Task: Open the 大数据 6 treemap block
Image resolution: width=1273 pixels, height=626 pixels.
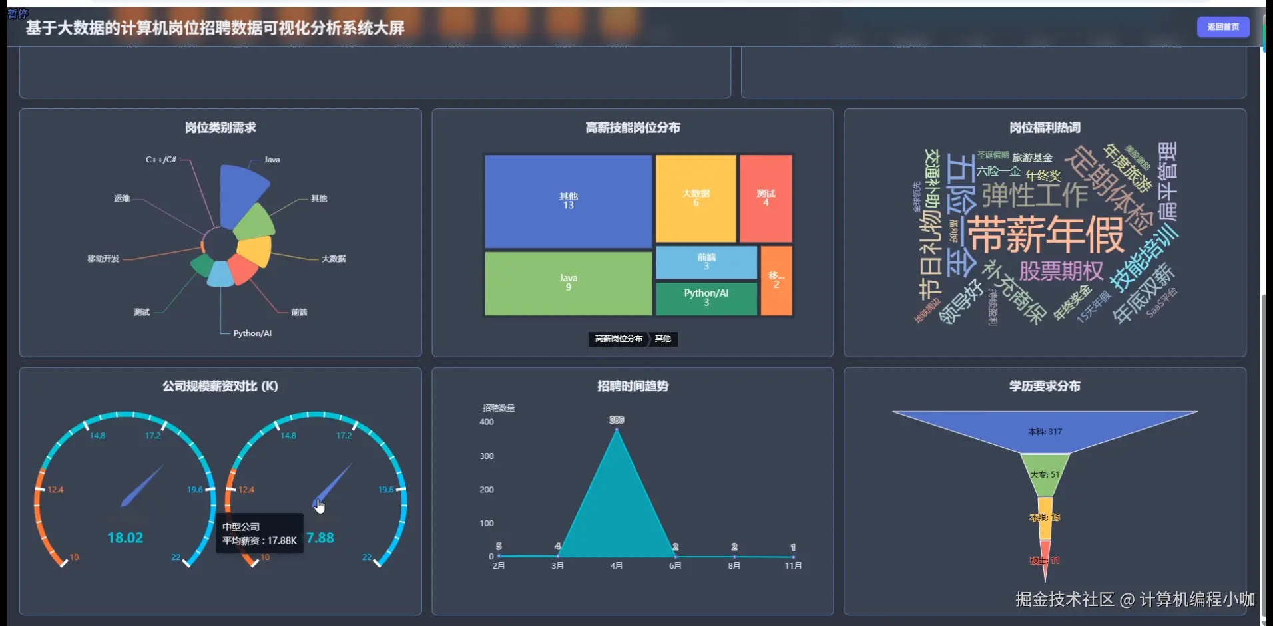Action: 696,198
